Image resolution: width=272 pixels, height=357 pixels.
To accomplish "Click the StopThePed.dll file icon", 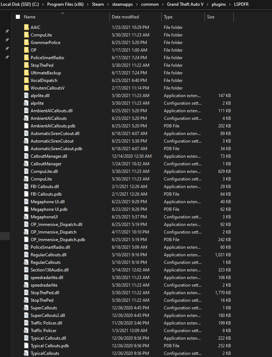I will tap(26, 293).
